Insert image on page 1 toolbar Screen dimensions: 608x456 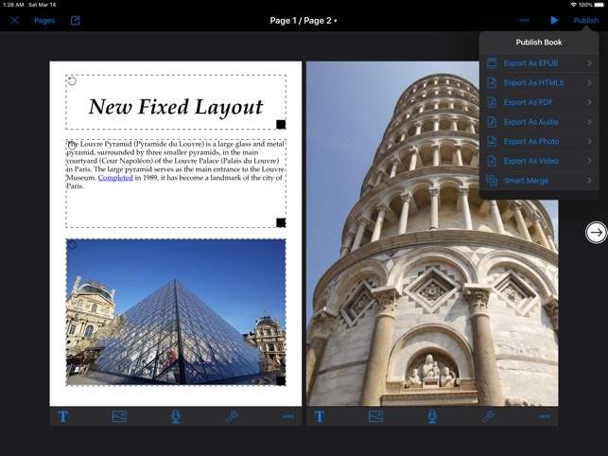coord(119,416)
